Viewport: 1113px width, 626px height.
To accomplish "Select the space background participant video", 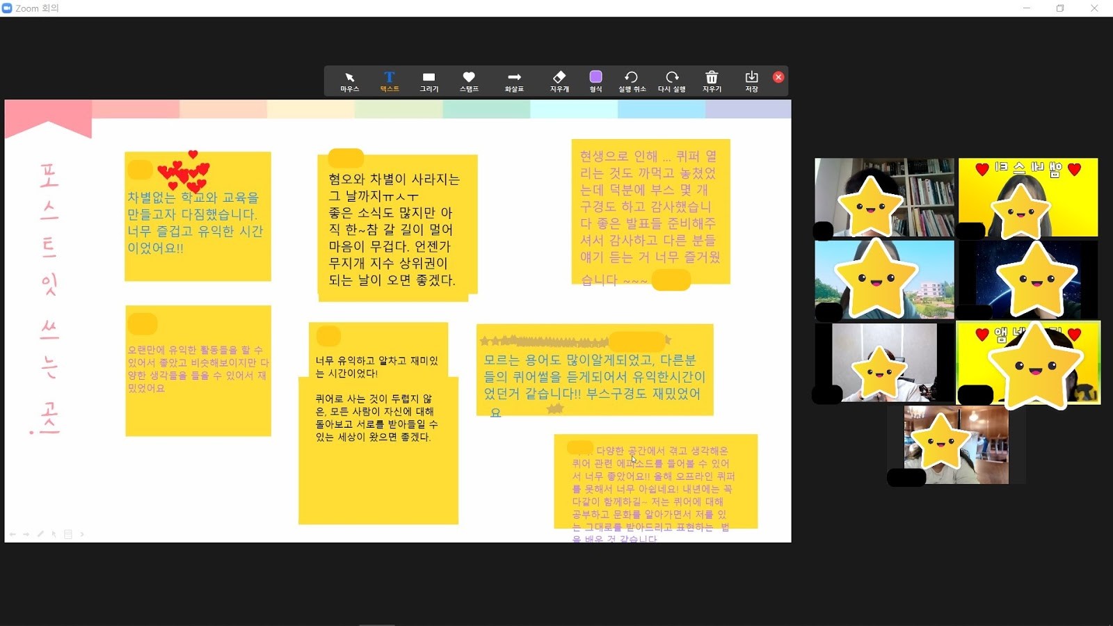I will click(1027, 280).
